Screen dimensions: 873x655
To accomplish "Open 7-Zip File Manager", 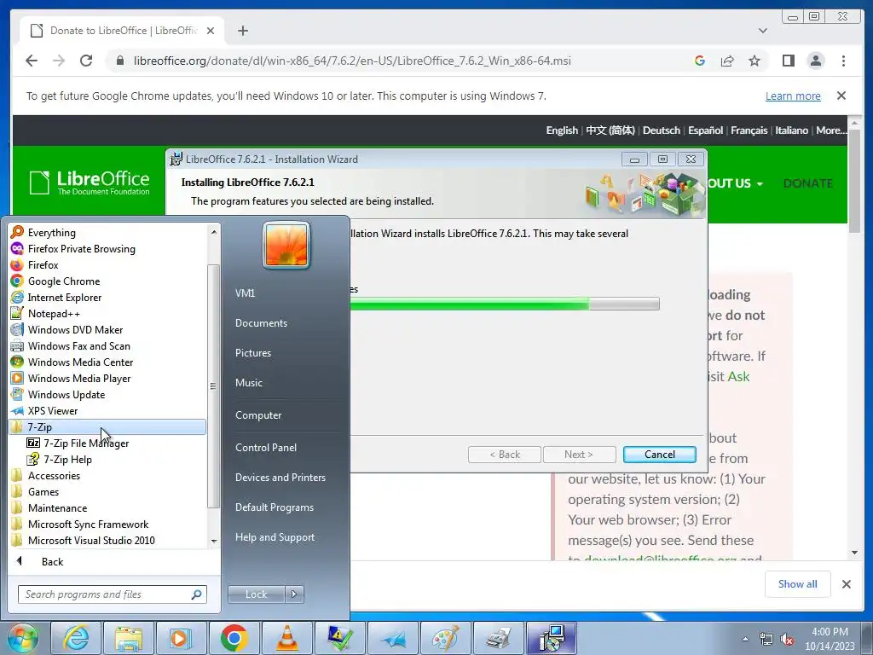I will (x=86, y=443).
